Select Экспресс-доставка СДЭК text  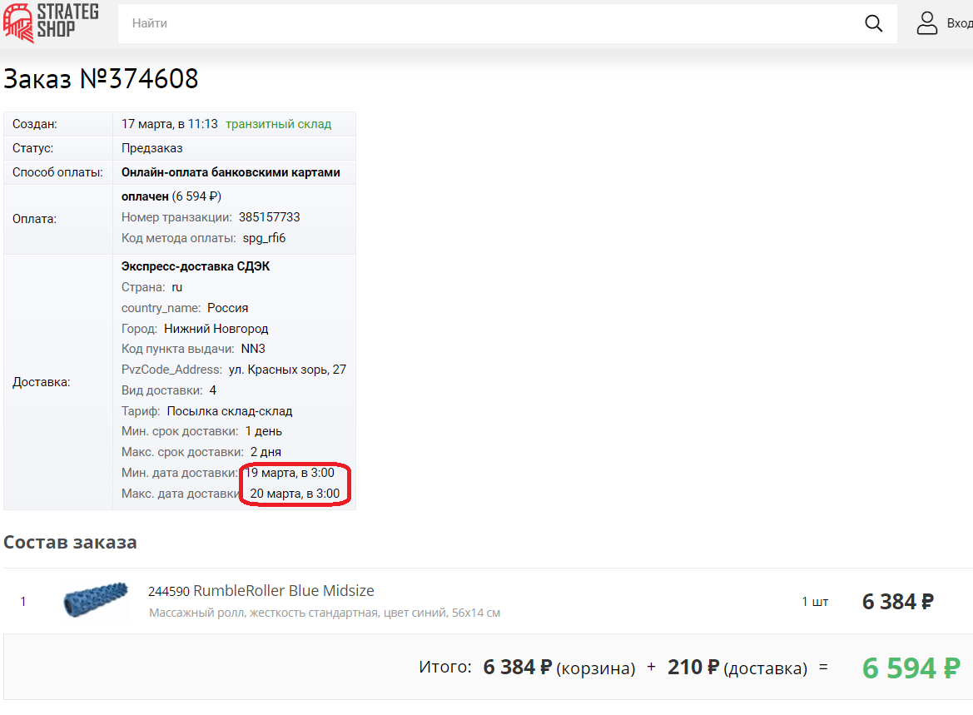[196, 266]
